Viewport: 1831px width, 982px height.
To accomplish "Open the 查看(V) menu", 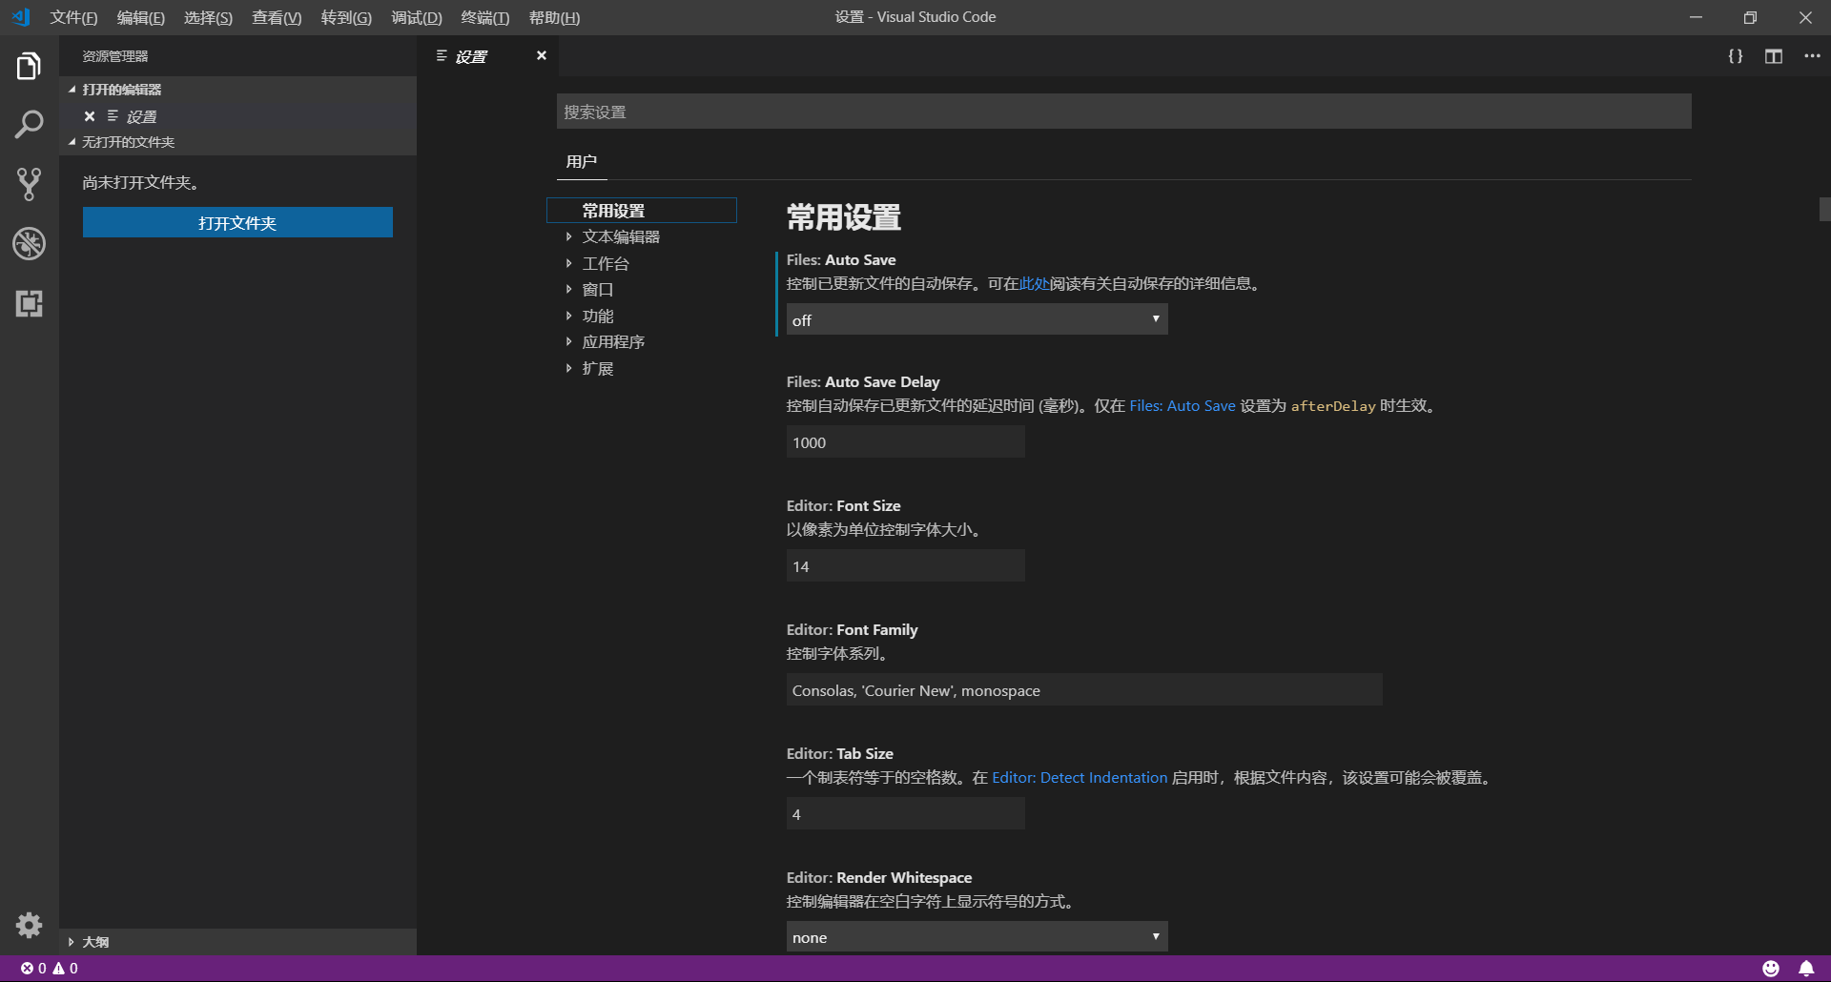I will [277, 17].
